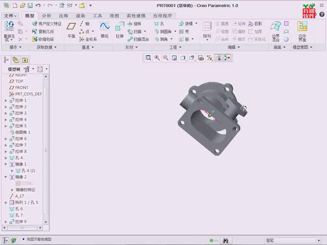Choose the Revolve (旋转) tool
The height and width of the screenshot is (245, 327).
pos(134,24)
